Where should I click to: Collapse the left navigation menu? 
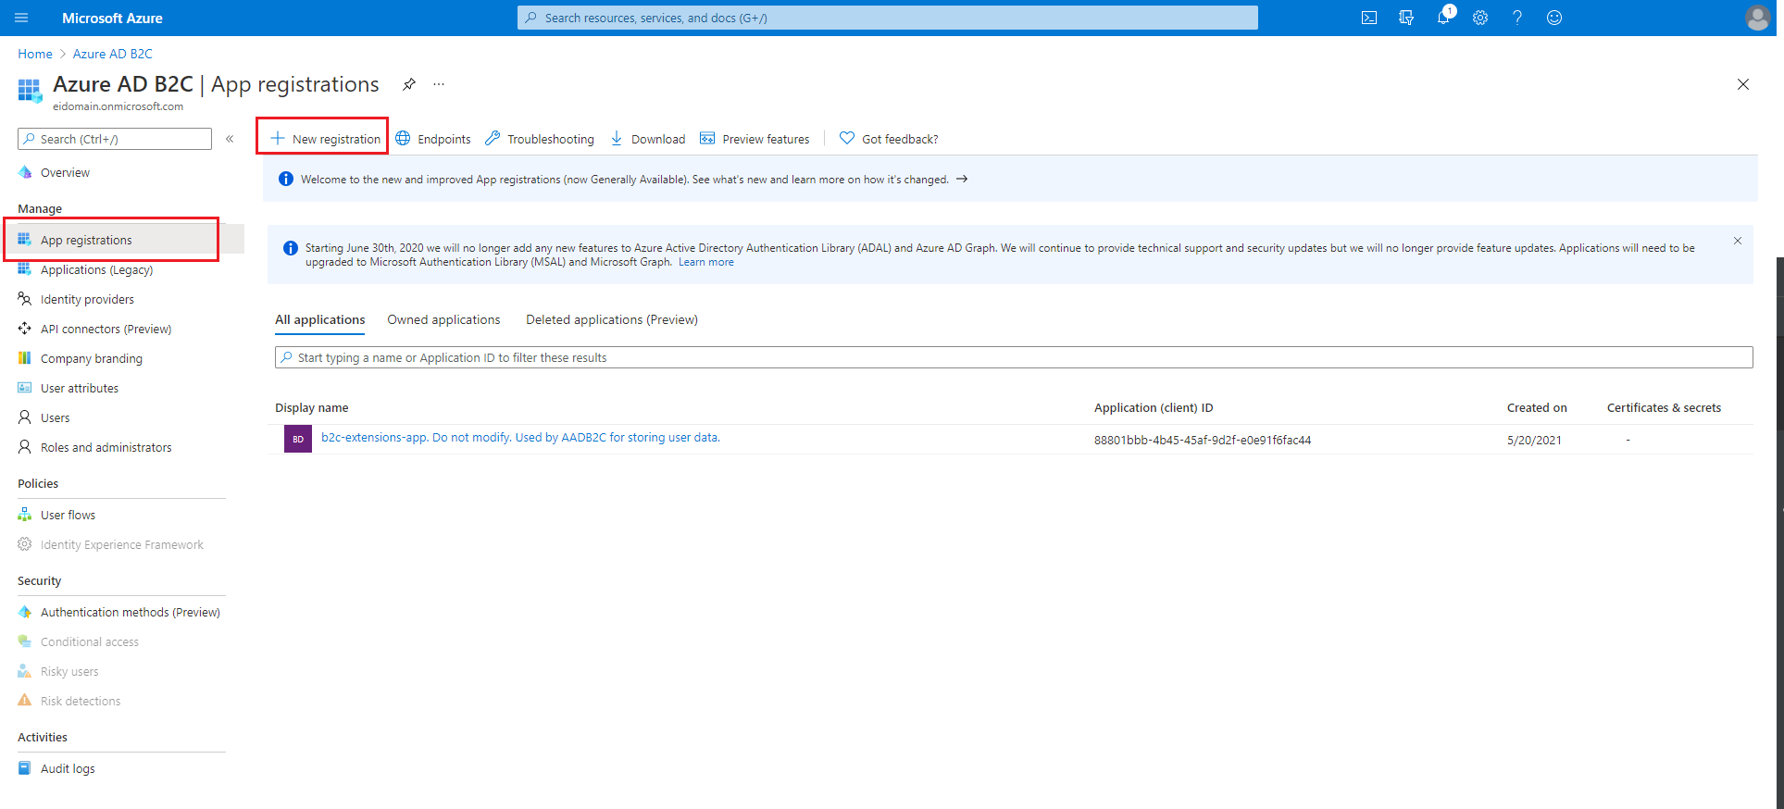(230, 139)
